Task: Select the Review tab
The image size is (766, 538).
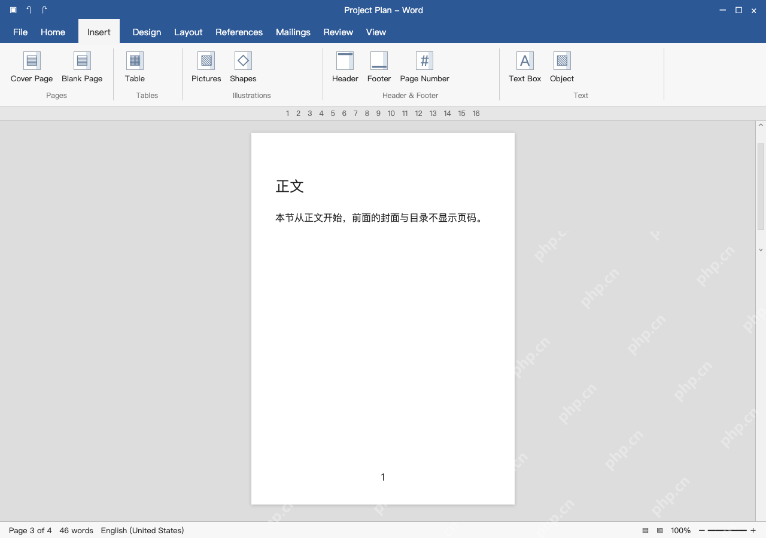Action: pyautogui.click(x=338, y=32)
